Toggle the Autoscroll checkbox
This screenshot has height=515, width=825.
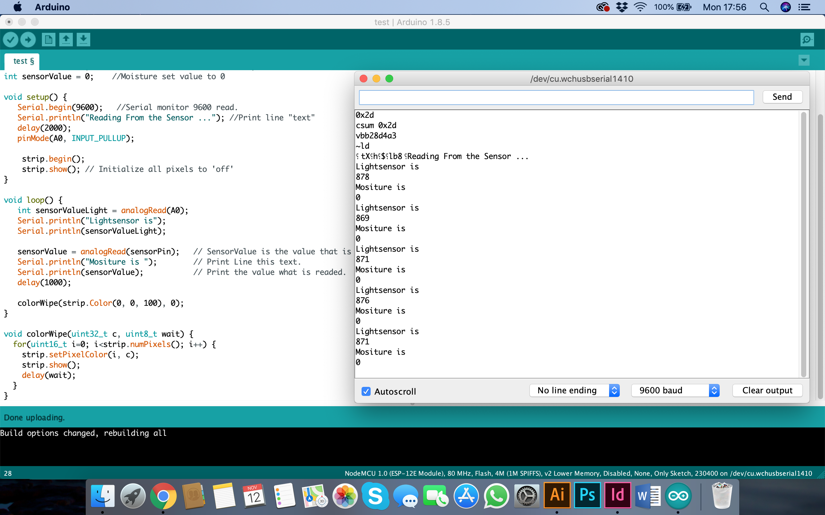366,391
